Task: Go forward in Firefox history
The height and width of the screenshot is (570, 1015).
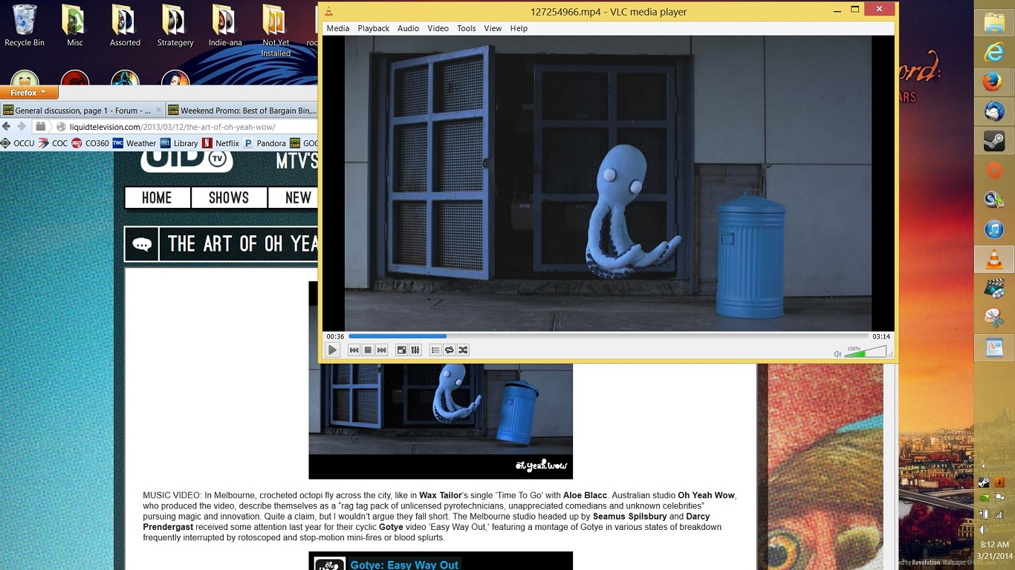Action: pyautogui.click(x=22, y=127)
